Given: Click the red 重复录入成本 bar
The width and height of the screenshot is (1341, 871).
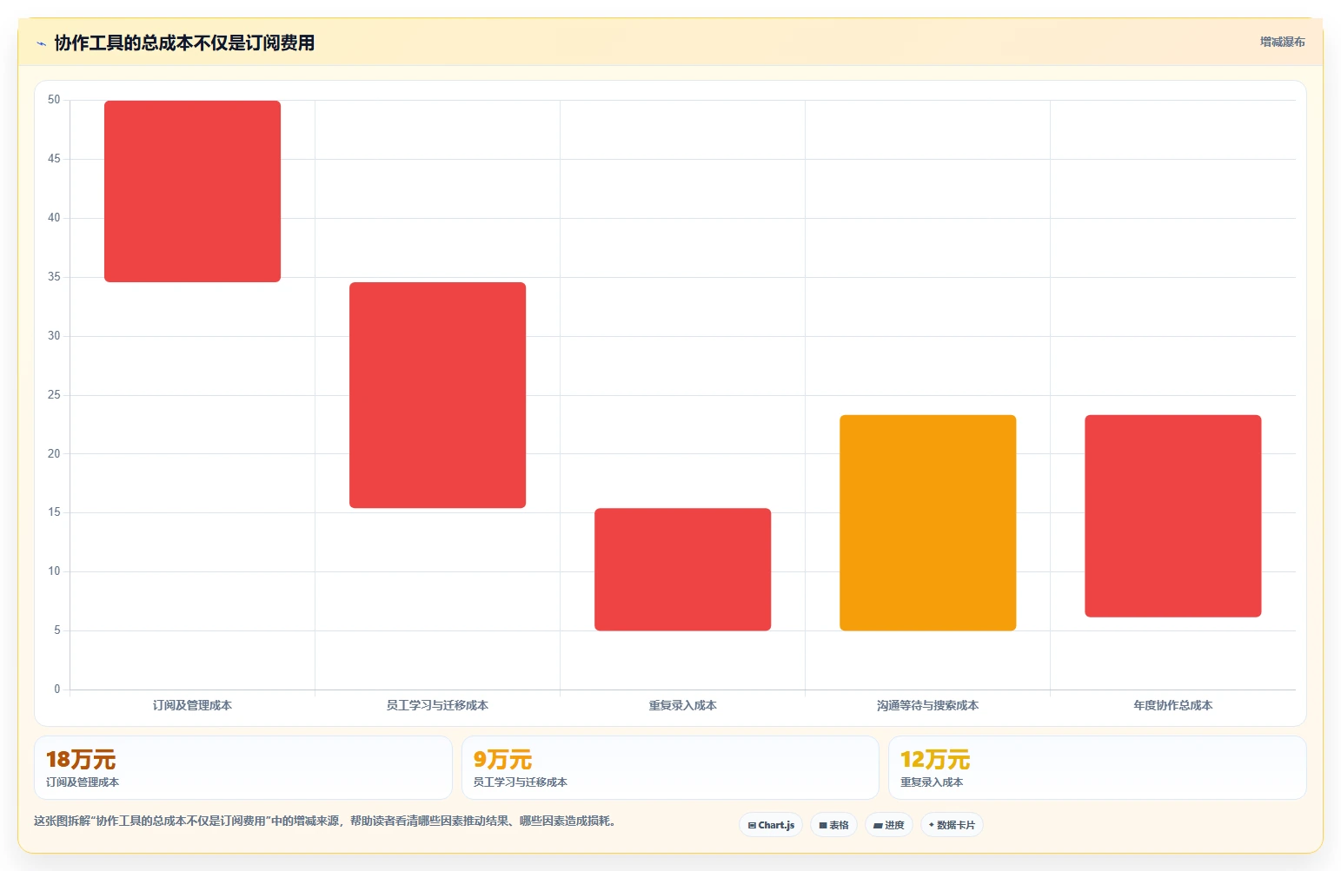Looking at the screenshot, I should click(x=682, y=570).
